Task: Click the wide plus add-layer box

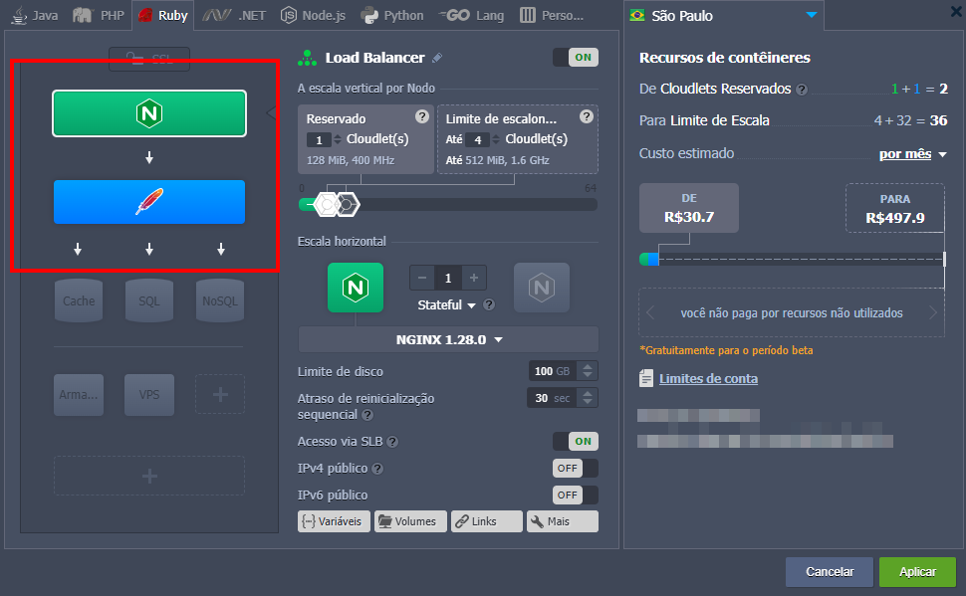Action: (149, 476)
